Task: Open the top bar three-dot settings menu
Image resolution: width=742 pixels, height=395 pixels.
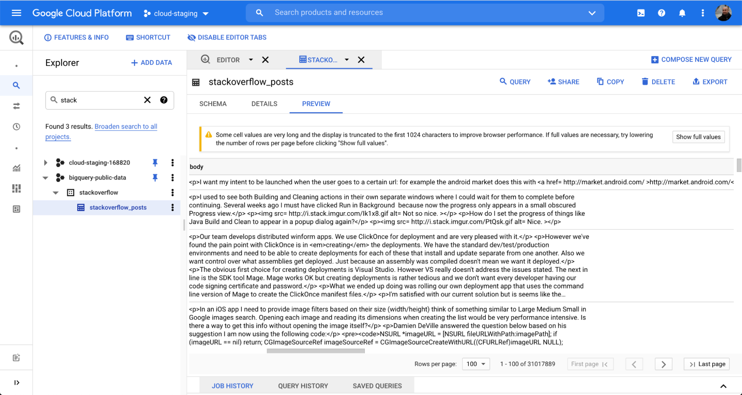Action: (703, 13)
